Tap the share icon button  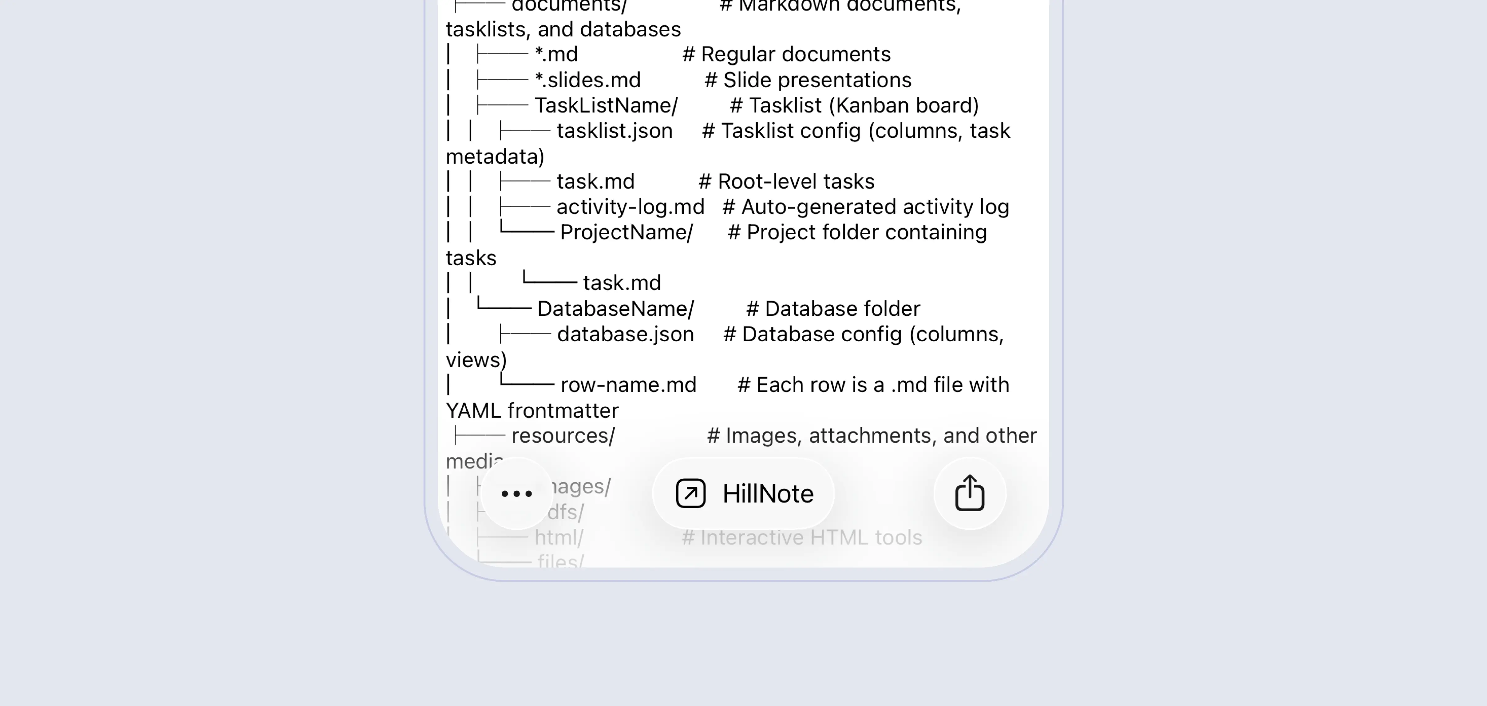[970, 494]
